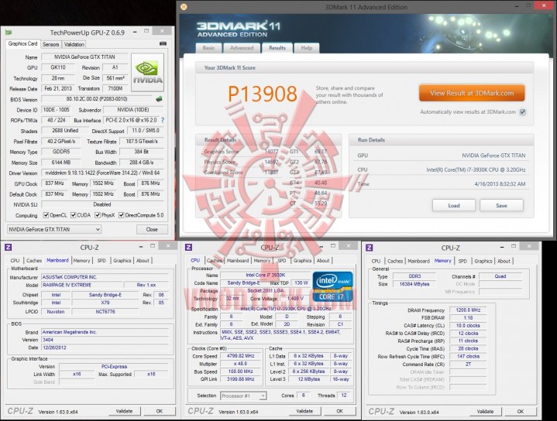Uncheck Automatically view results at 3DMark.com

[x=523, y=112]
